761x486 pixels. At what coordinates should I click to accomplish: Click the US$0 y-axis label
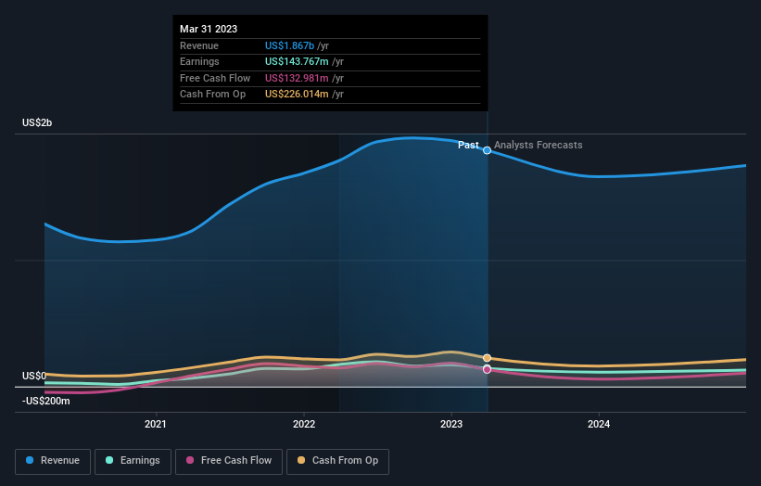click(34, 377)
